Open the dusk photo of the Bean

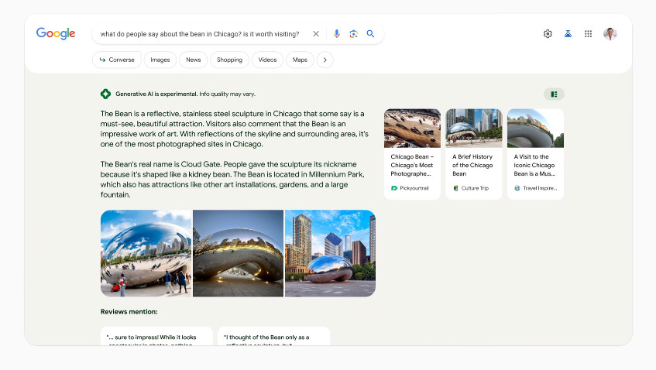tap(238, 253)
